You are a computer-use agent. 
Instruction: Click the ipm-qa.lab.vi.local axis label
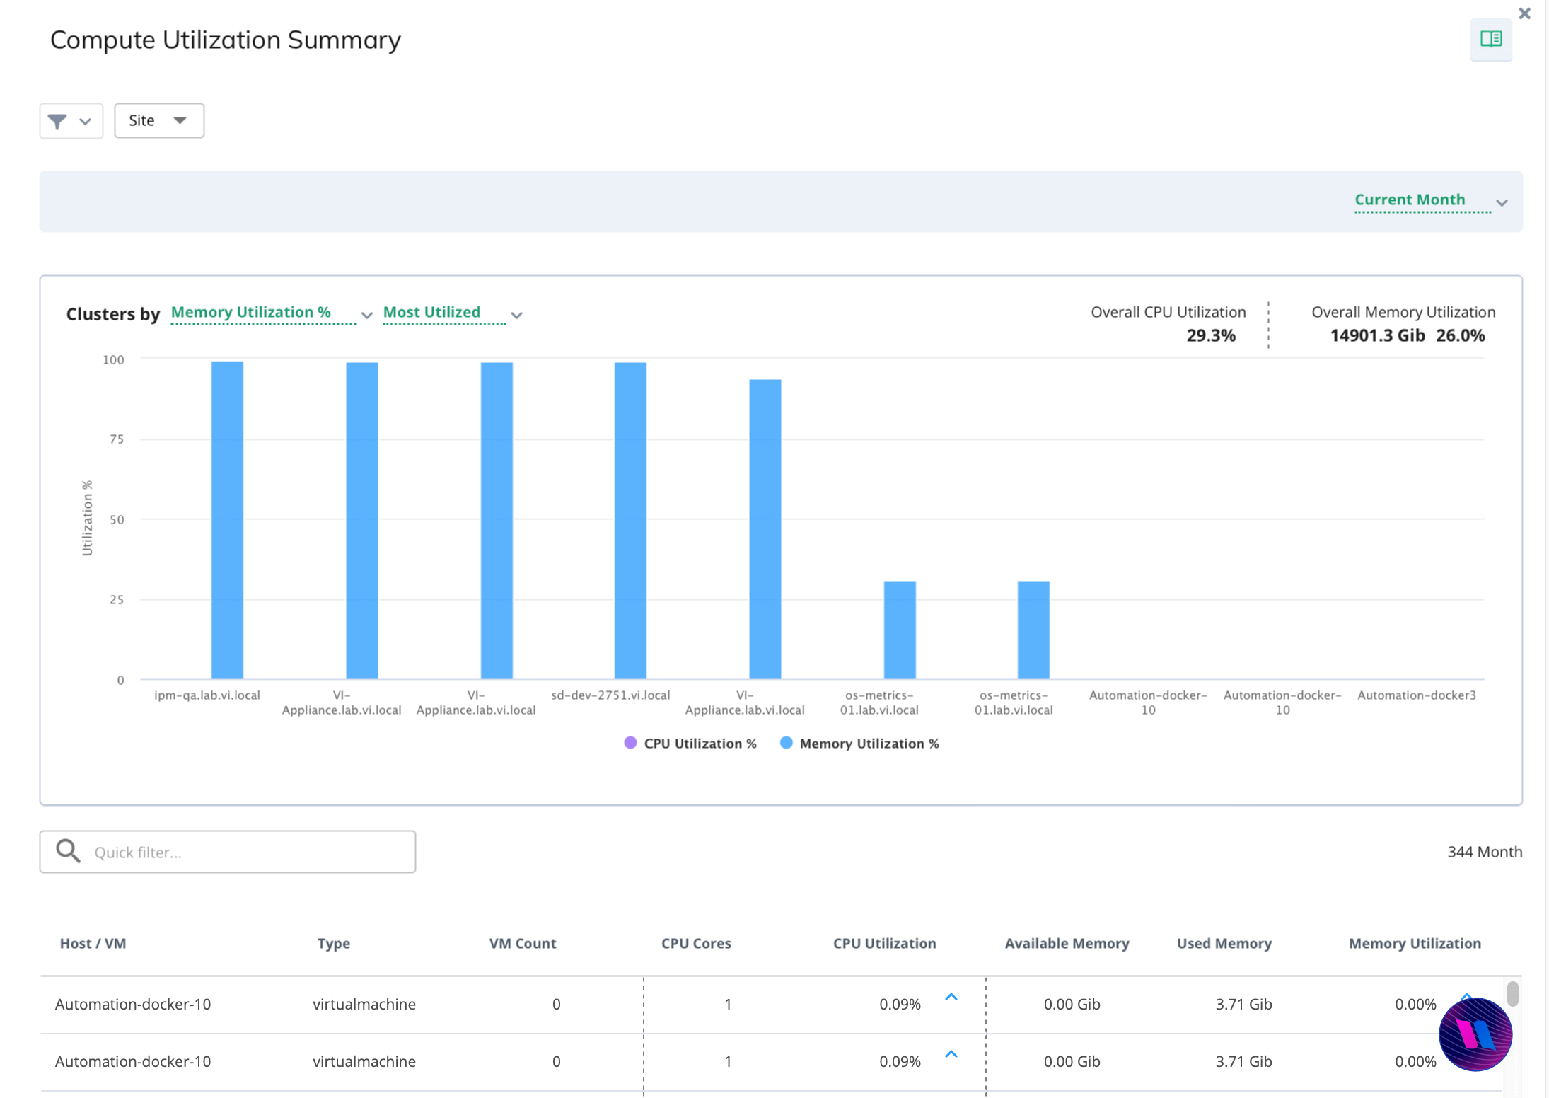click(x=207, y=695)
